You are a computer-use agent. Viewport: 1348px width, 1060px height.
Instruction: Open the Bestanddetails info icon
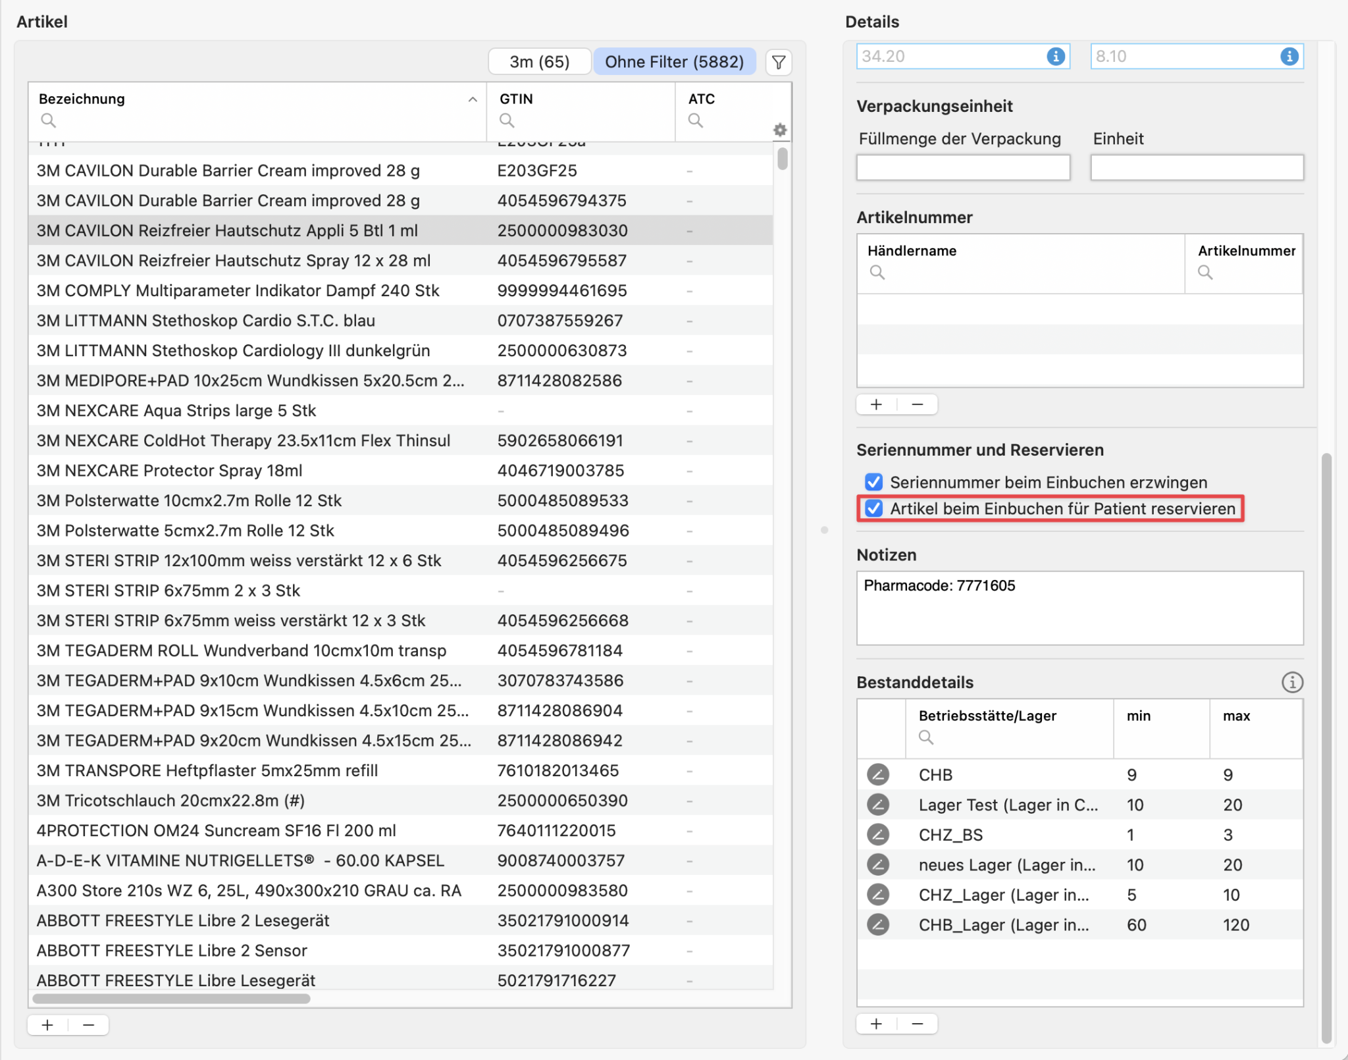1292,682
